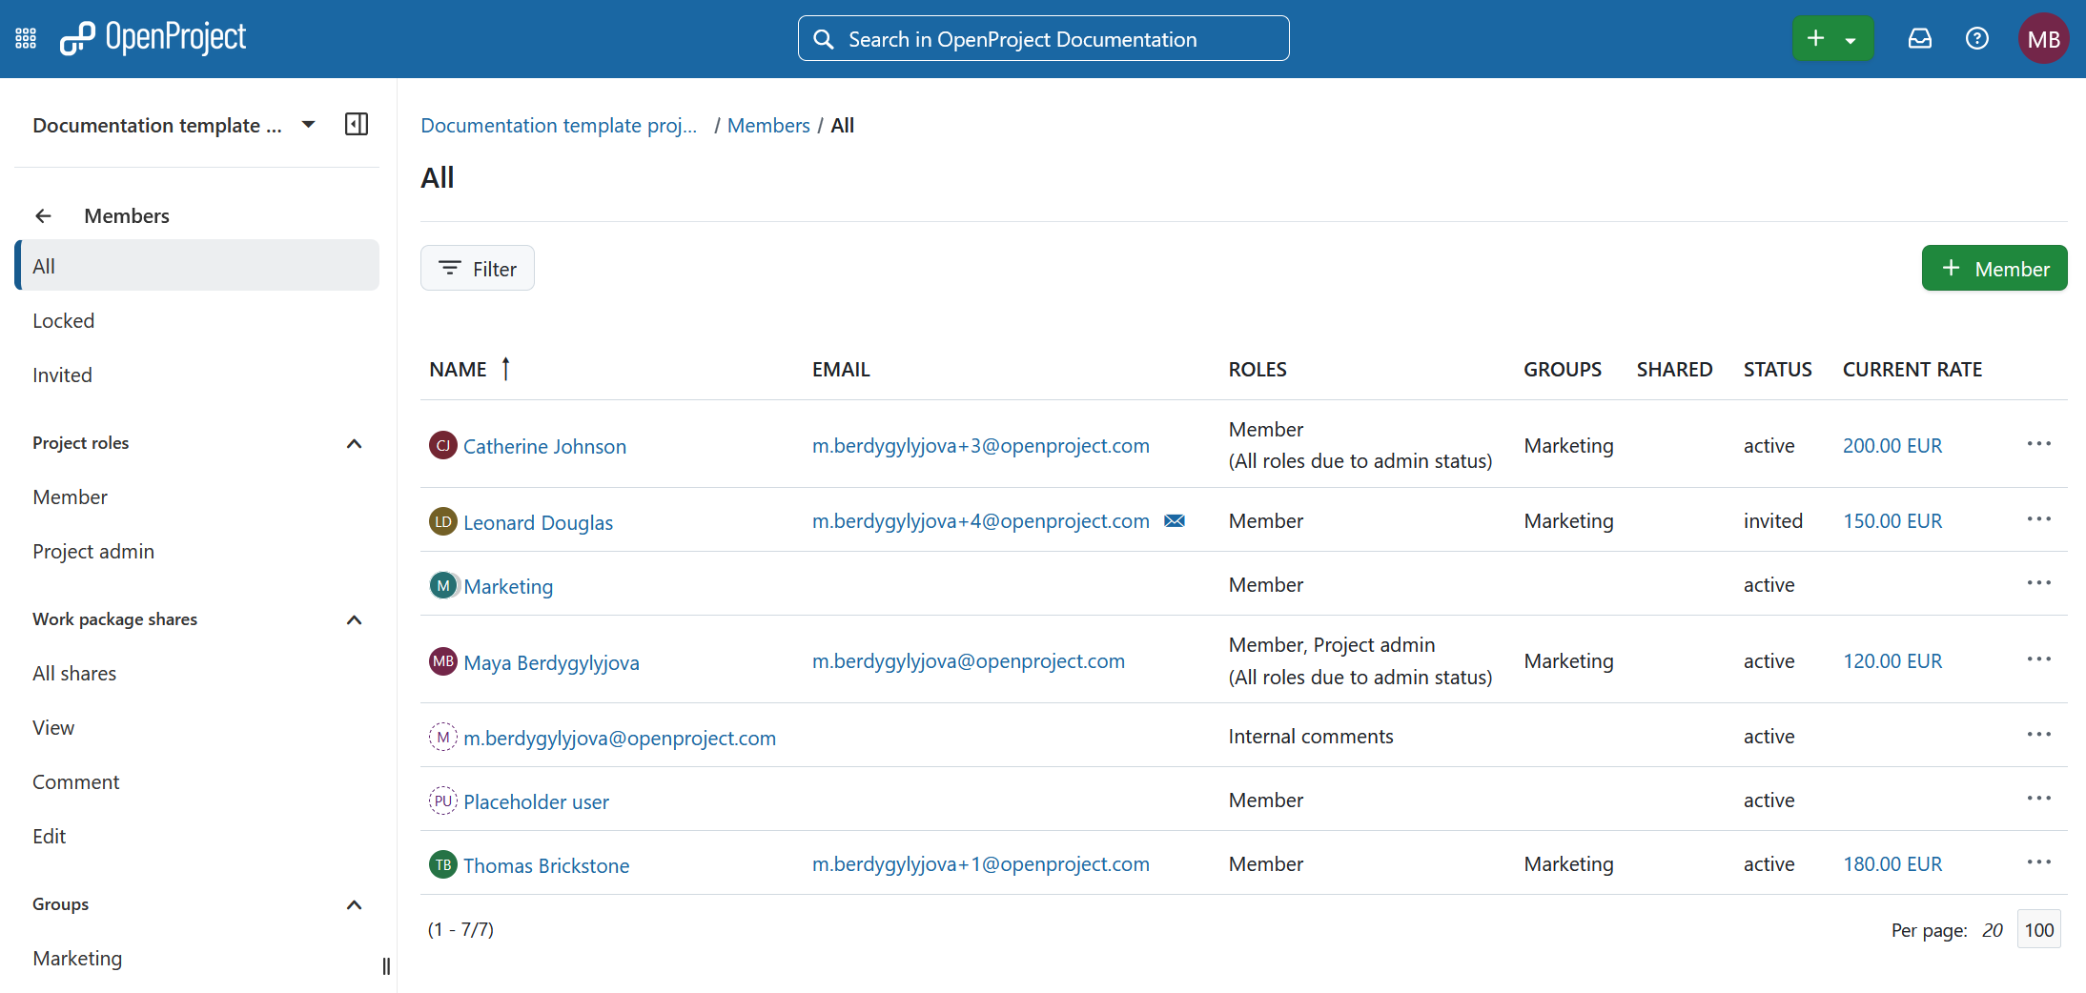Open the help menu icon
This screenshot has width=2086, height=993.
(x=1977, y=38)
